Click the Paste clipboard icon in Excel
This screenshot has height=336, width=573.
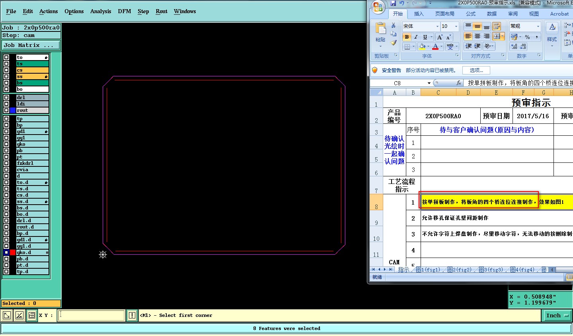coord(380,29)
